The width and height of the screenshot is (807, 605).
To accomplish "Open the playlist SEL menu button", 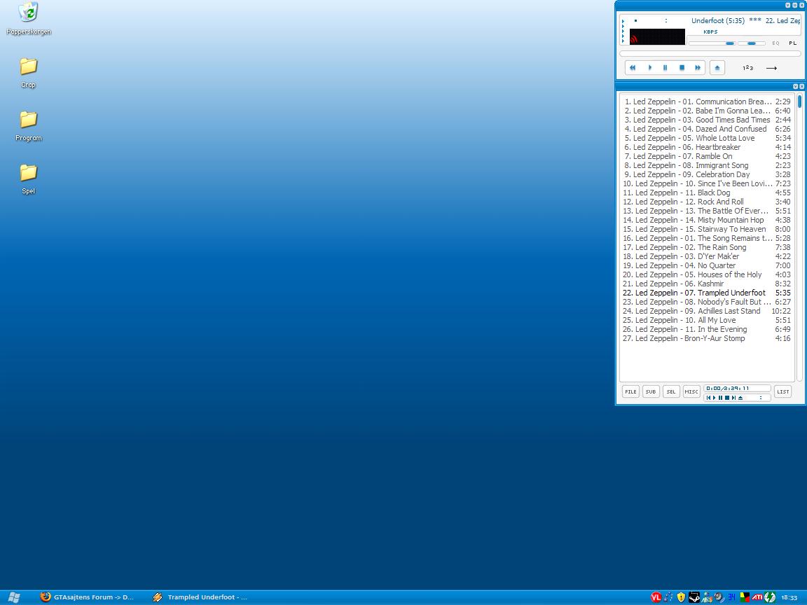I will coord(671,391).
